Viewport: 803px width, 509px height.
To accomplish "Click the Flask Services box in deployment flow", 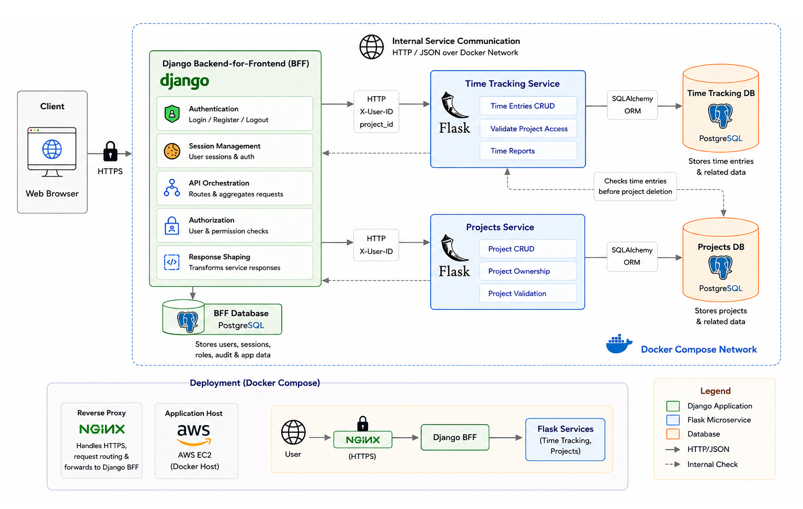I will (x=565, y=439).
